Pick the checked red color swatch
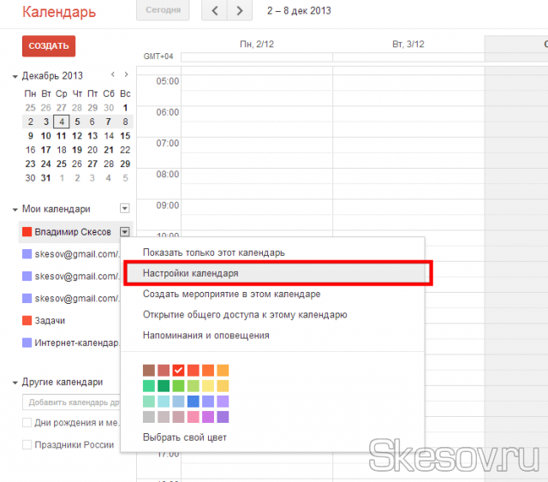548x482 pixels. (x=178, y=370)
